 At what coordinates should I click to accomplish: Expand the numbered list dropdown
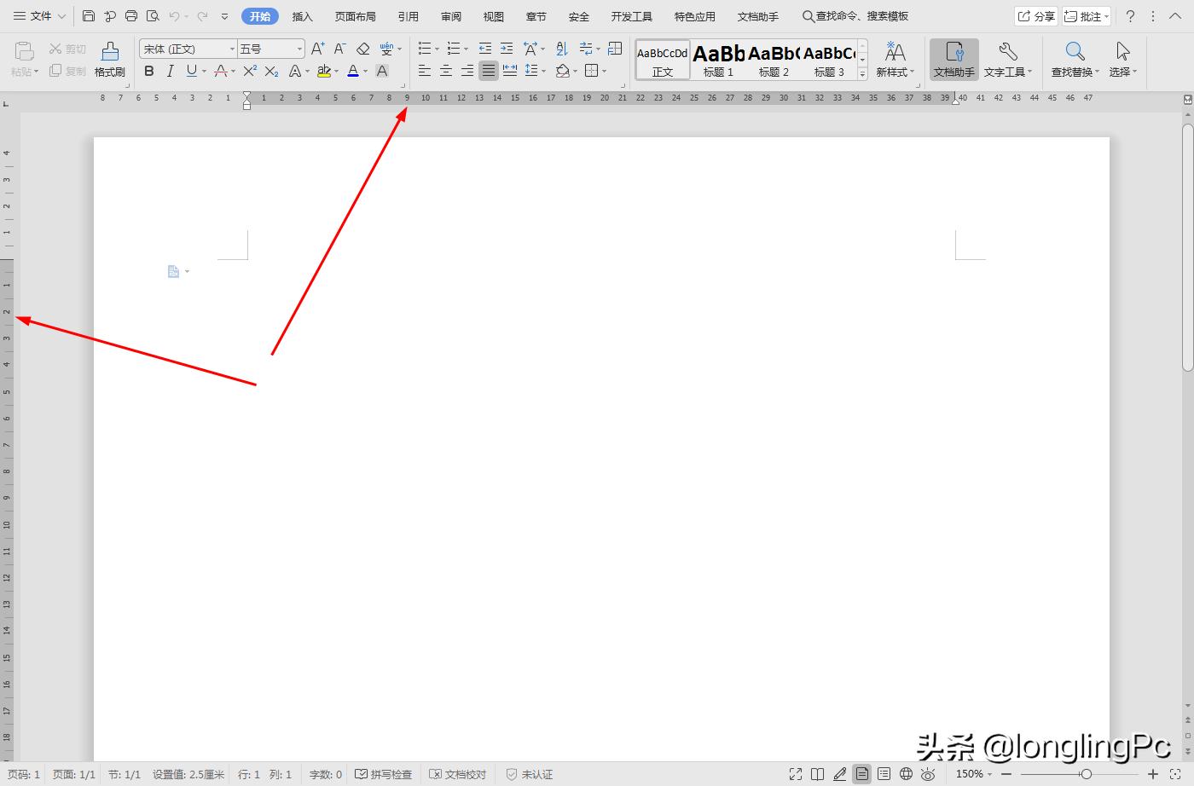coord(466,49)
